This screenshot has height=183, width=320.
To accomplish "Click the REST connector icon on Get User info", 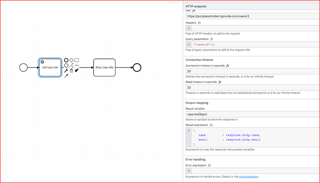I will tap(43, 62).
